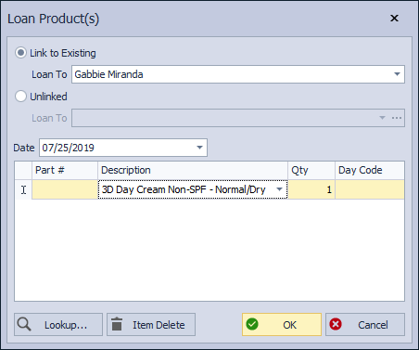Viewport: 419px width, 350px height.
Task: Select the row indicator of the first row
Action: [x=23, y=189]
